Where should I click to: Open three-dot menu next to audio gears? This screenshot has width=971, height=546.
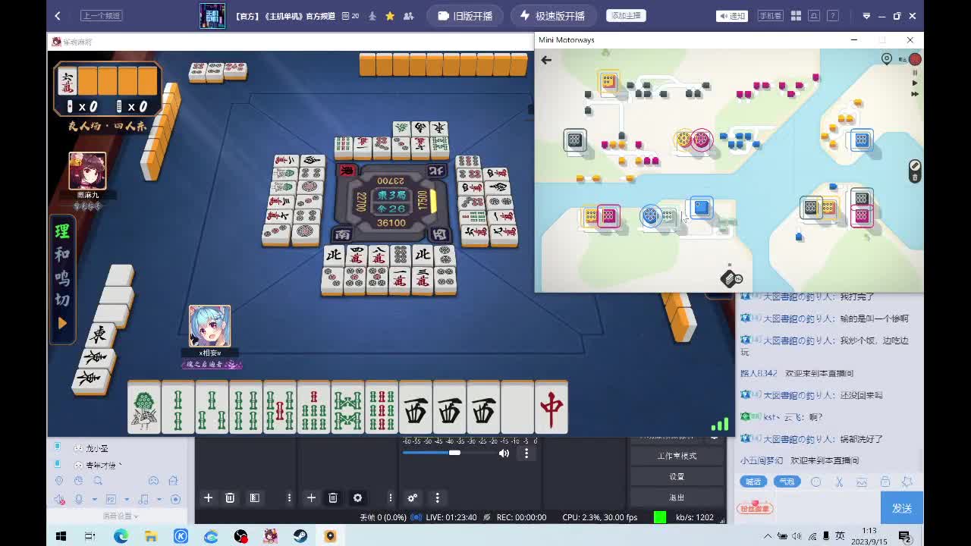[x=437, y=497]
